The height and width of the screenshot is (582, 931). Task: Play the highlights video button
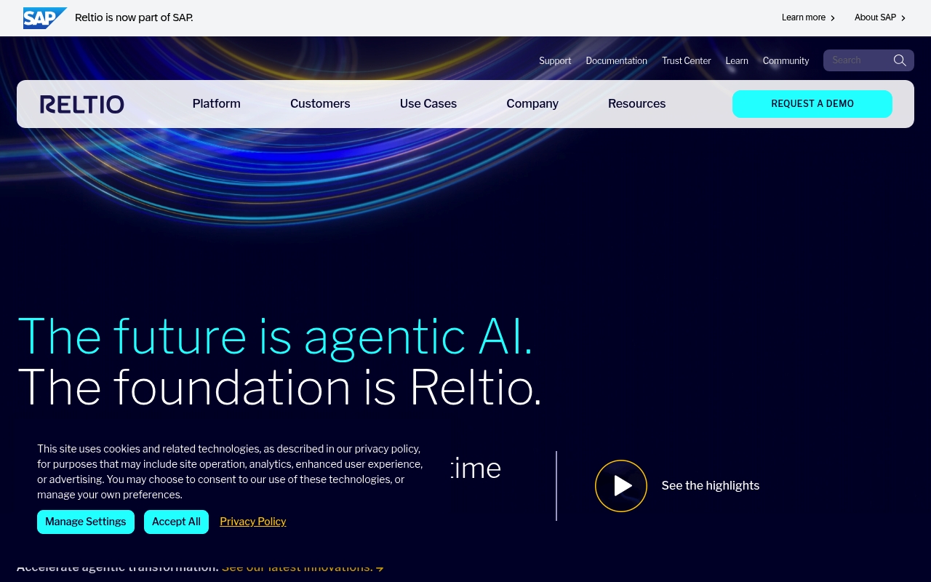tap(621, 486)
